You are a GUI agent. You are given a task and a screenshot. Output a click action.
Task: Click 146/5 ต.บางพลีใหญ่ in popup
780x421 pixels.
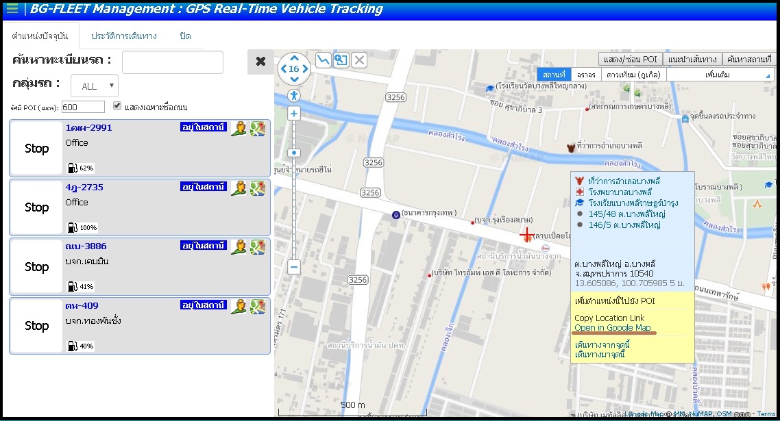coord(624,225)
